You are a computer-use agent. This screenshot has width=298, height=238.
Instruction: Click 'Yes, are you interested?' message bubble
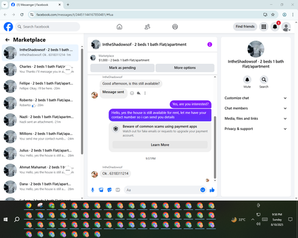click(191, 104)
